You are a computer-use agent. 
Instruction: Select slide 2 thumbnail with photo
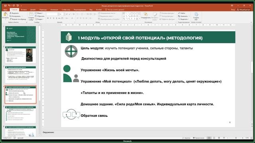[x=20, y=55]
